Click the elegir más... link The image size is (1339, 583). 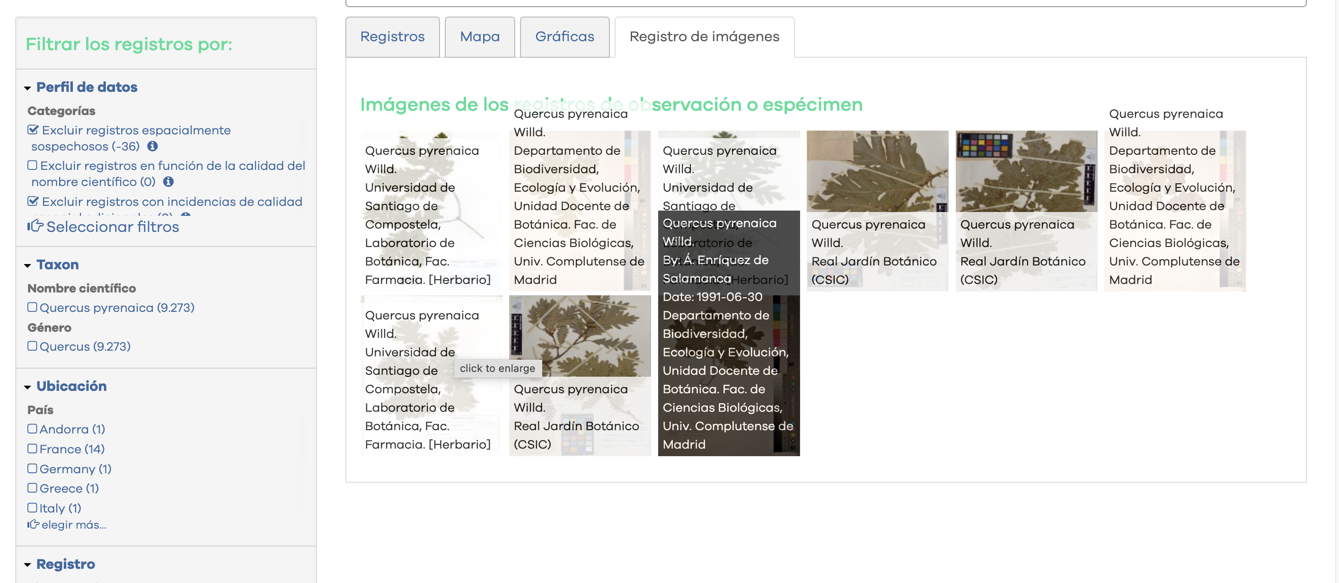(x=73, y=525)
